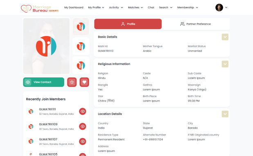Click the GLMATRI1111 member avatar
Image resolution: width=253 pixels, height=156 pixels.
pos(31,111)
